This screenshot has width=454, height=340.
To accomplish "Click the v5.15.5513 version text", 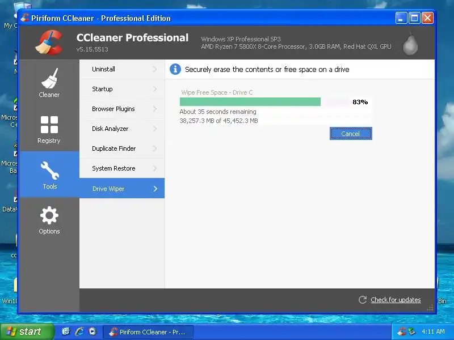I will click(x=92, y=49).
